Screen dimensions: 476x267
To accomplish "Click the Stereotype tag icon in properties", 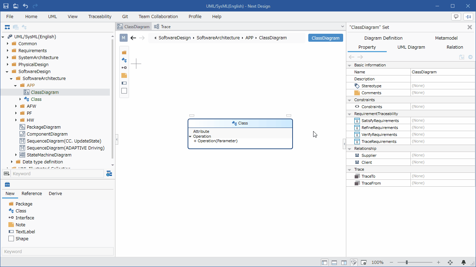I will pos(357,86).
